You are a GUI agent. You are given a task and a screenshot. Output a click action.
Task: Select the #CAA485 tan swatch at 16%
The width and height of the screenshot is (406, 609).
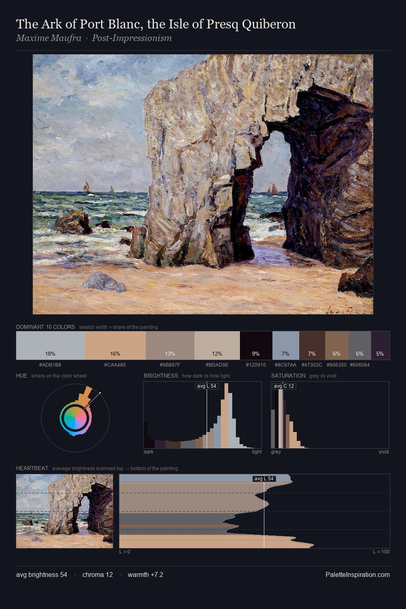click(x=115, y=346)
